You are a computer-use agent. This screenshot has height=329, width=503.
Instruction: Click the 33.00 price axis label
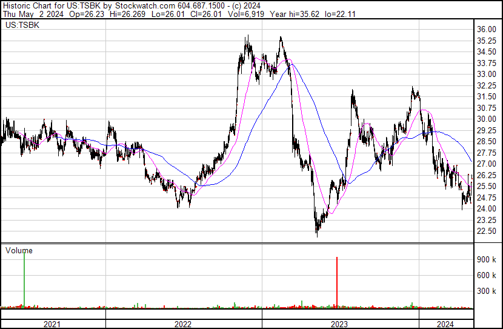tap(487, 74)
